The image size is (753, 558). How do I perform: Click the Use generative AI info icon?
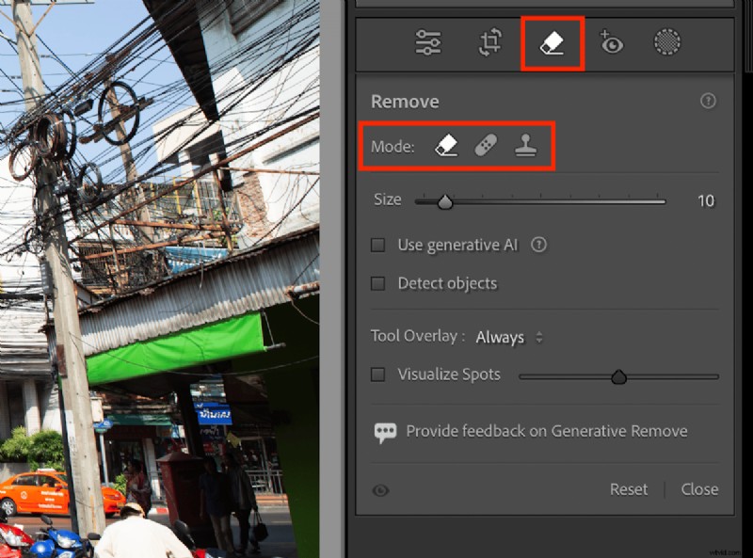(x=537, y=245)
